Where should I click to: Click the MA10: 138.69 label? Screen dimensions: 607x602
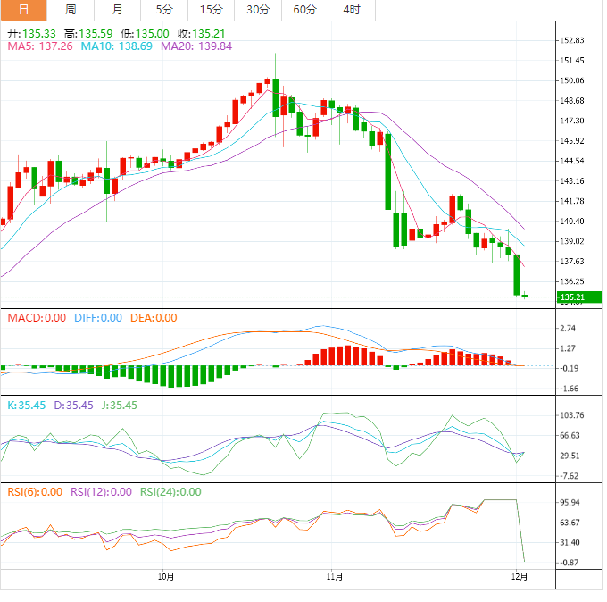point(117,46)
